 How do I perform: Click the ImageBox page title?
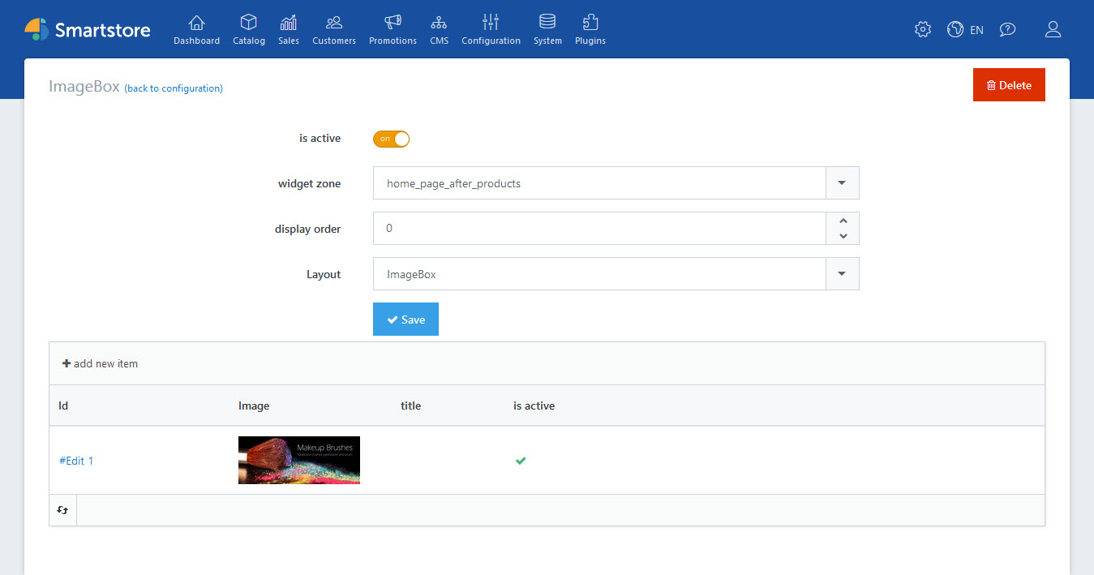84,86
